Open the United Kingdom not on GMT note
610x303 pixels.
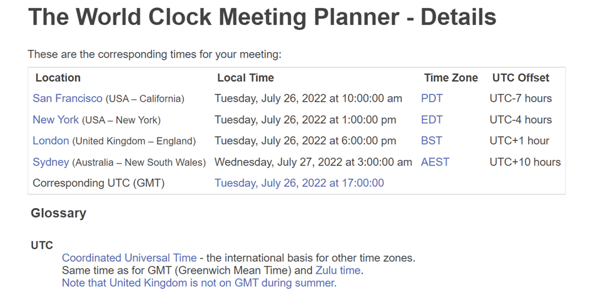click(x=199, y=283)
